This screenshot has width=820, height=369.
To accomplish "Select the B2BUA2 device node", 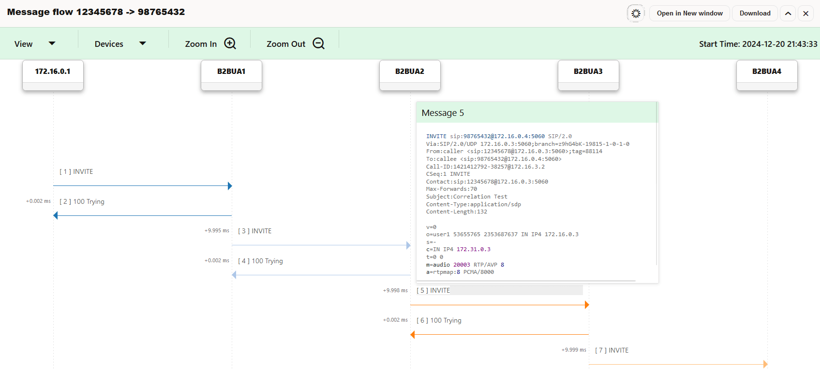I will (x=410, y=75).
